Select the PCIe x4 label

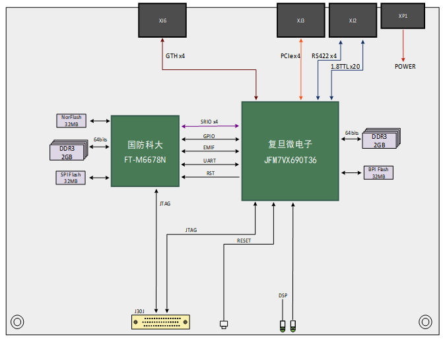point(290,56)
